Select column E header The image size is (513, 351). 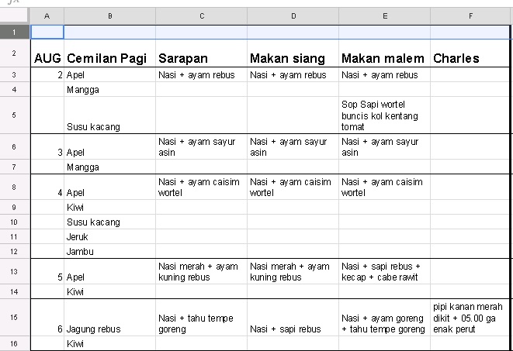385,16
